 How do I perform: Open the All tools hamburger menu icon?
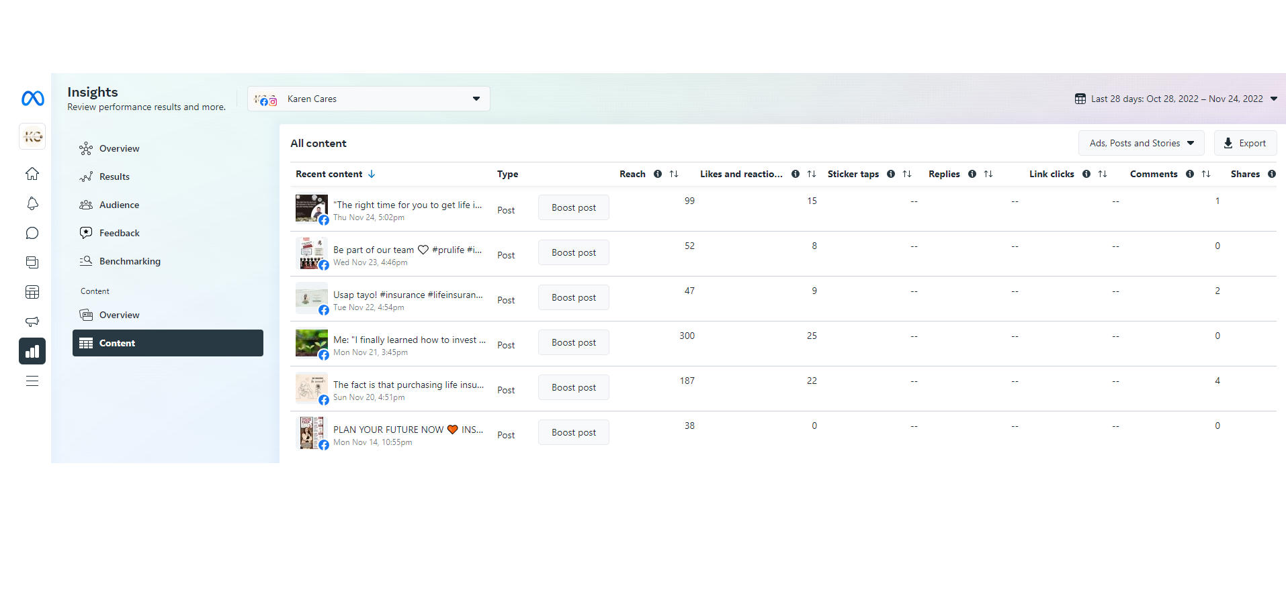point(32,381)
